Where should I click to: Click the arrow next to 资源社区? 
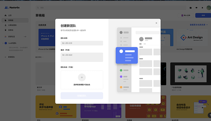[x=25, y=36]
